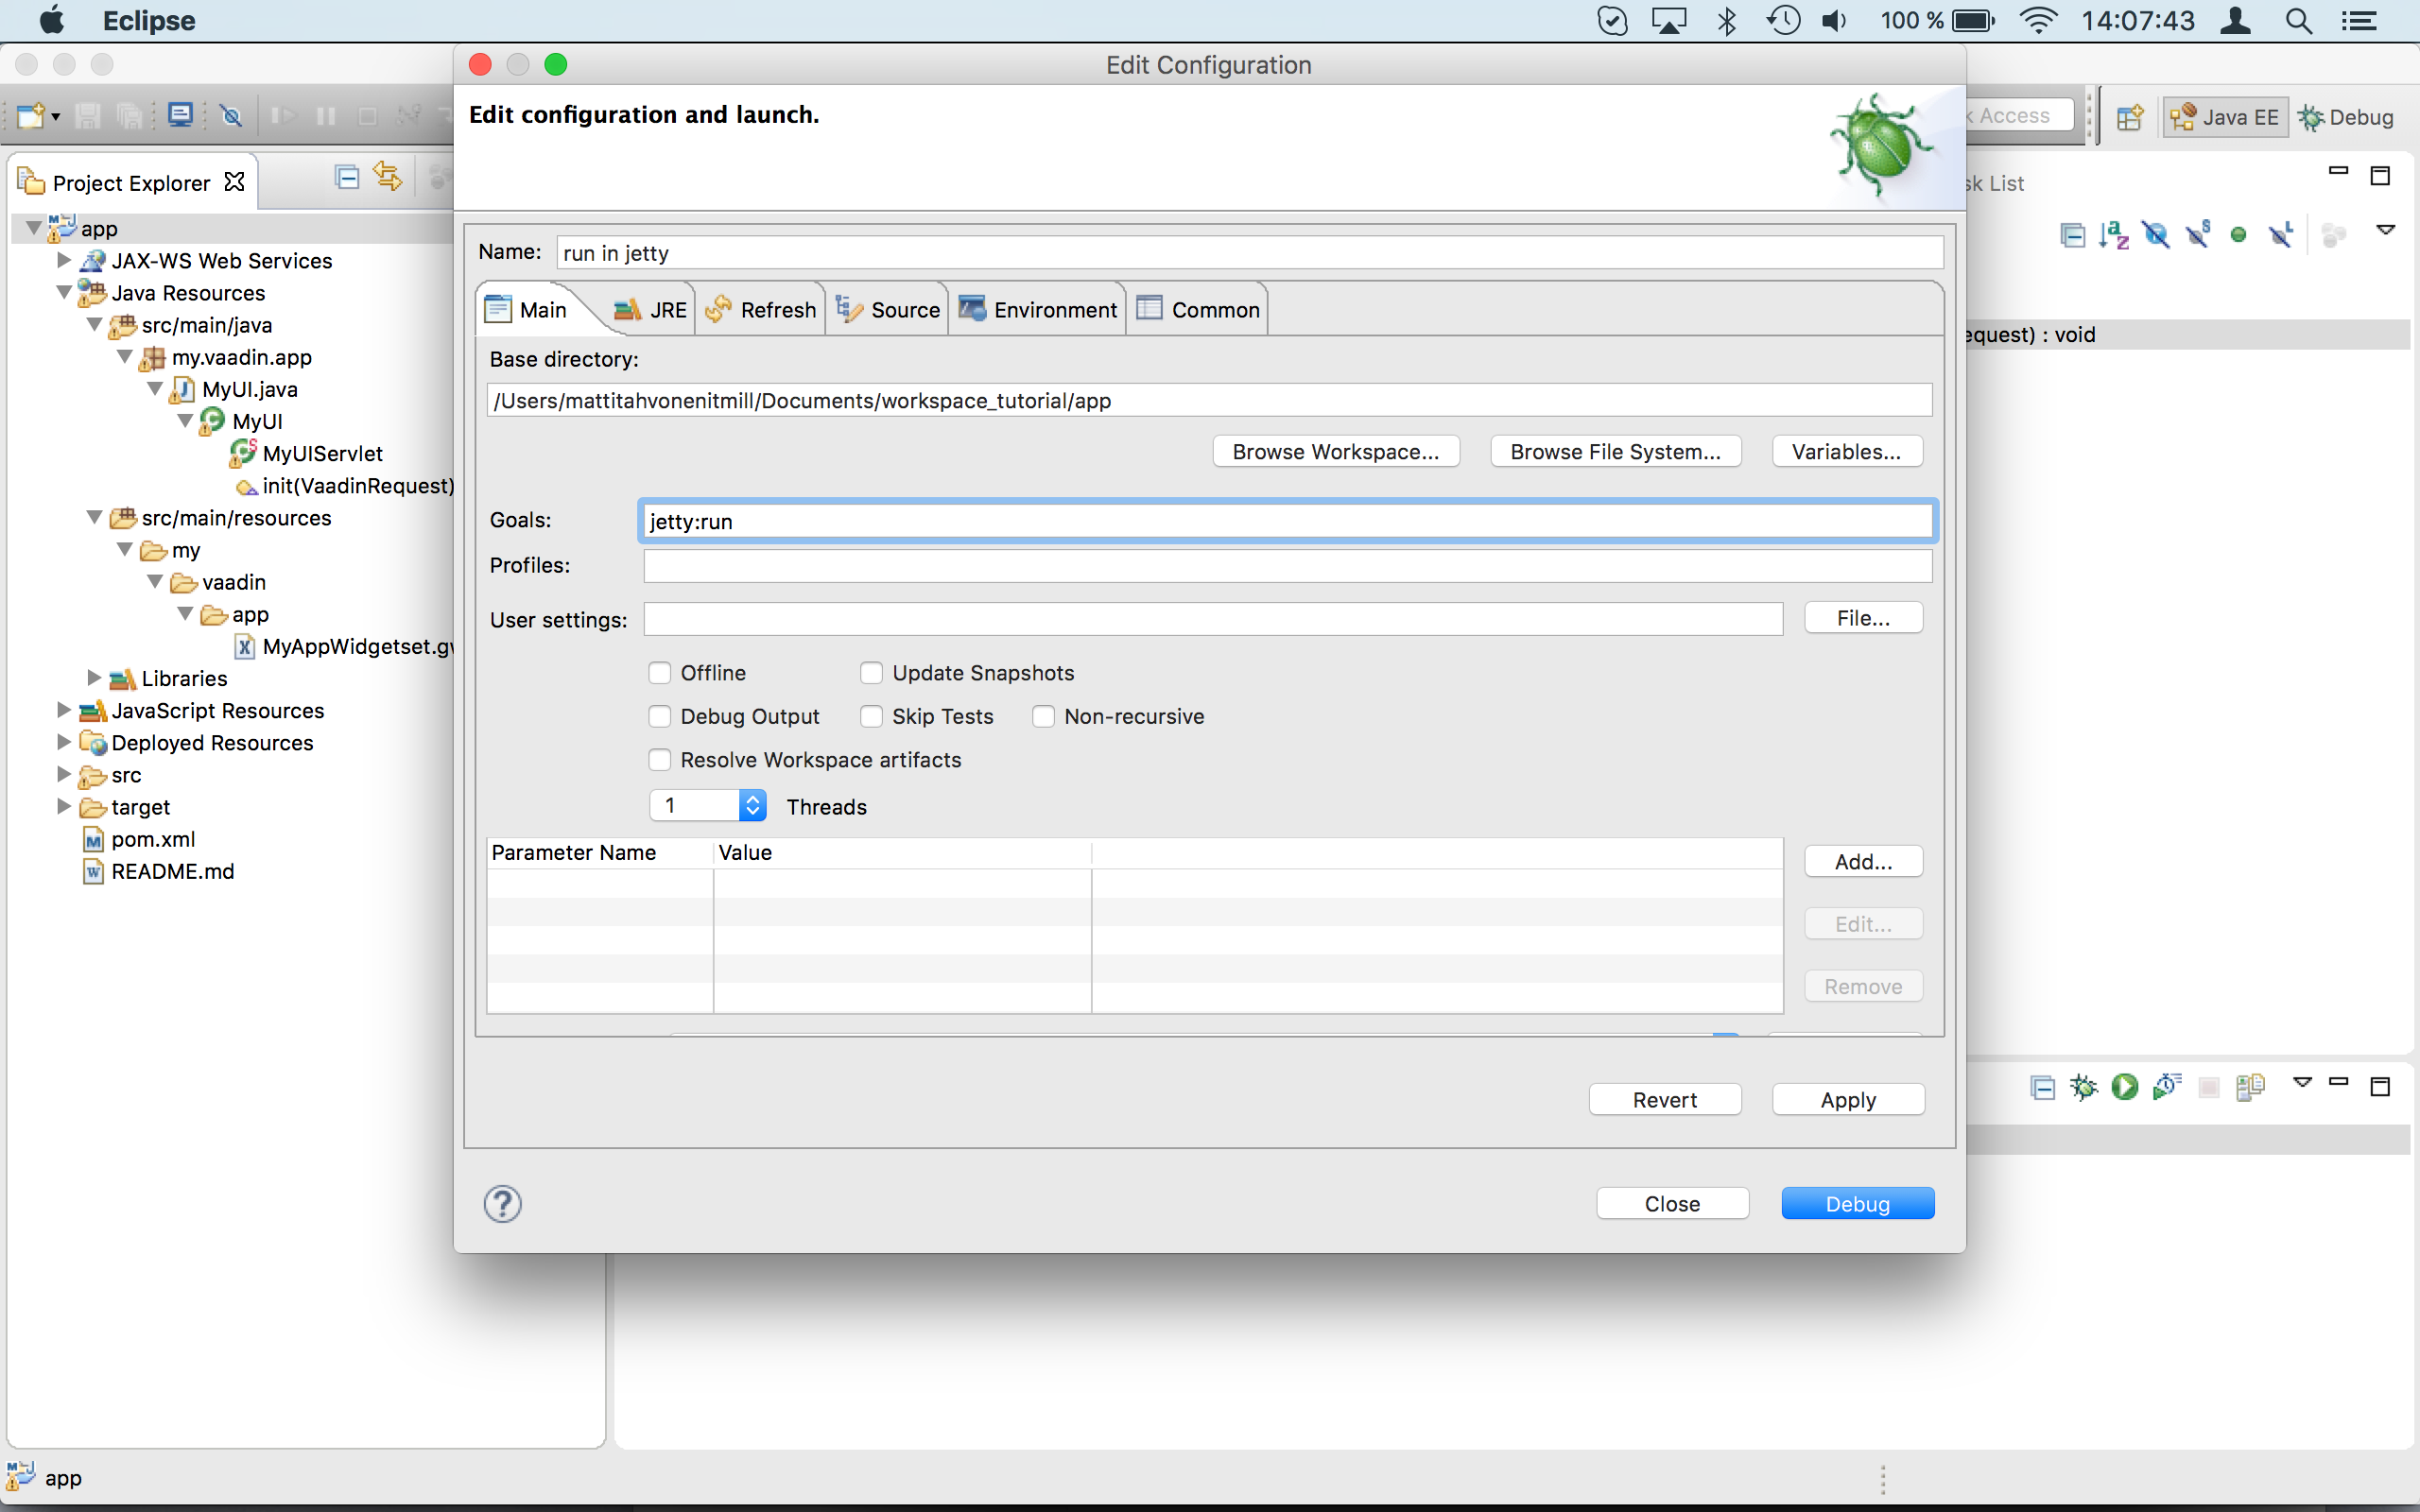Click the Apply button
Screen dimensions: 2420x1512
pyautogui.click(x=1848, y=1100)
